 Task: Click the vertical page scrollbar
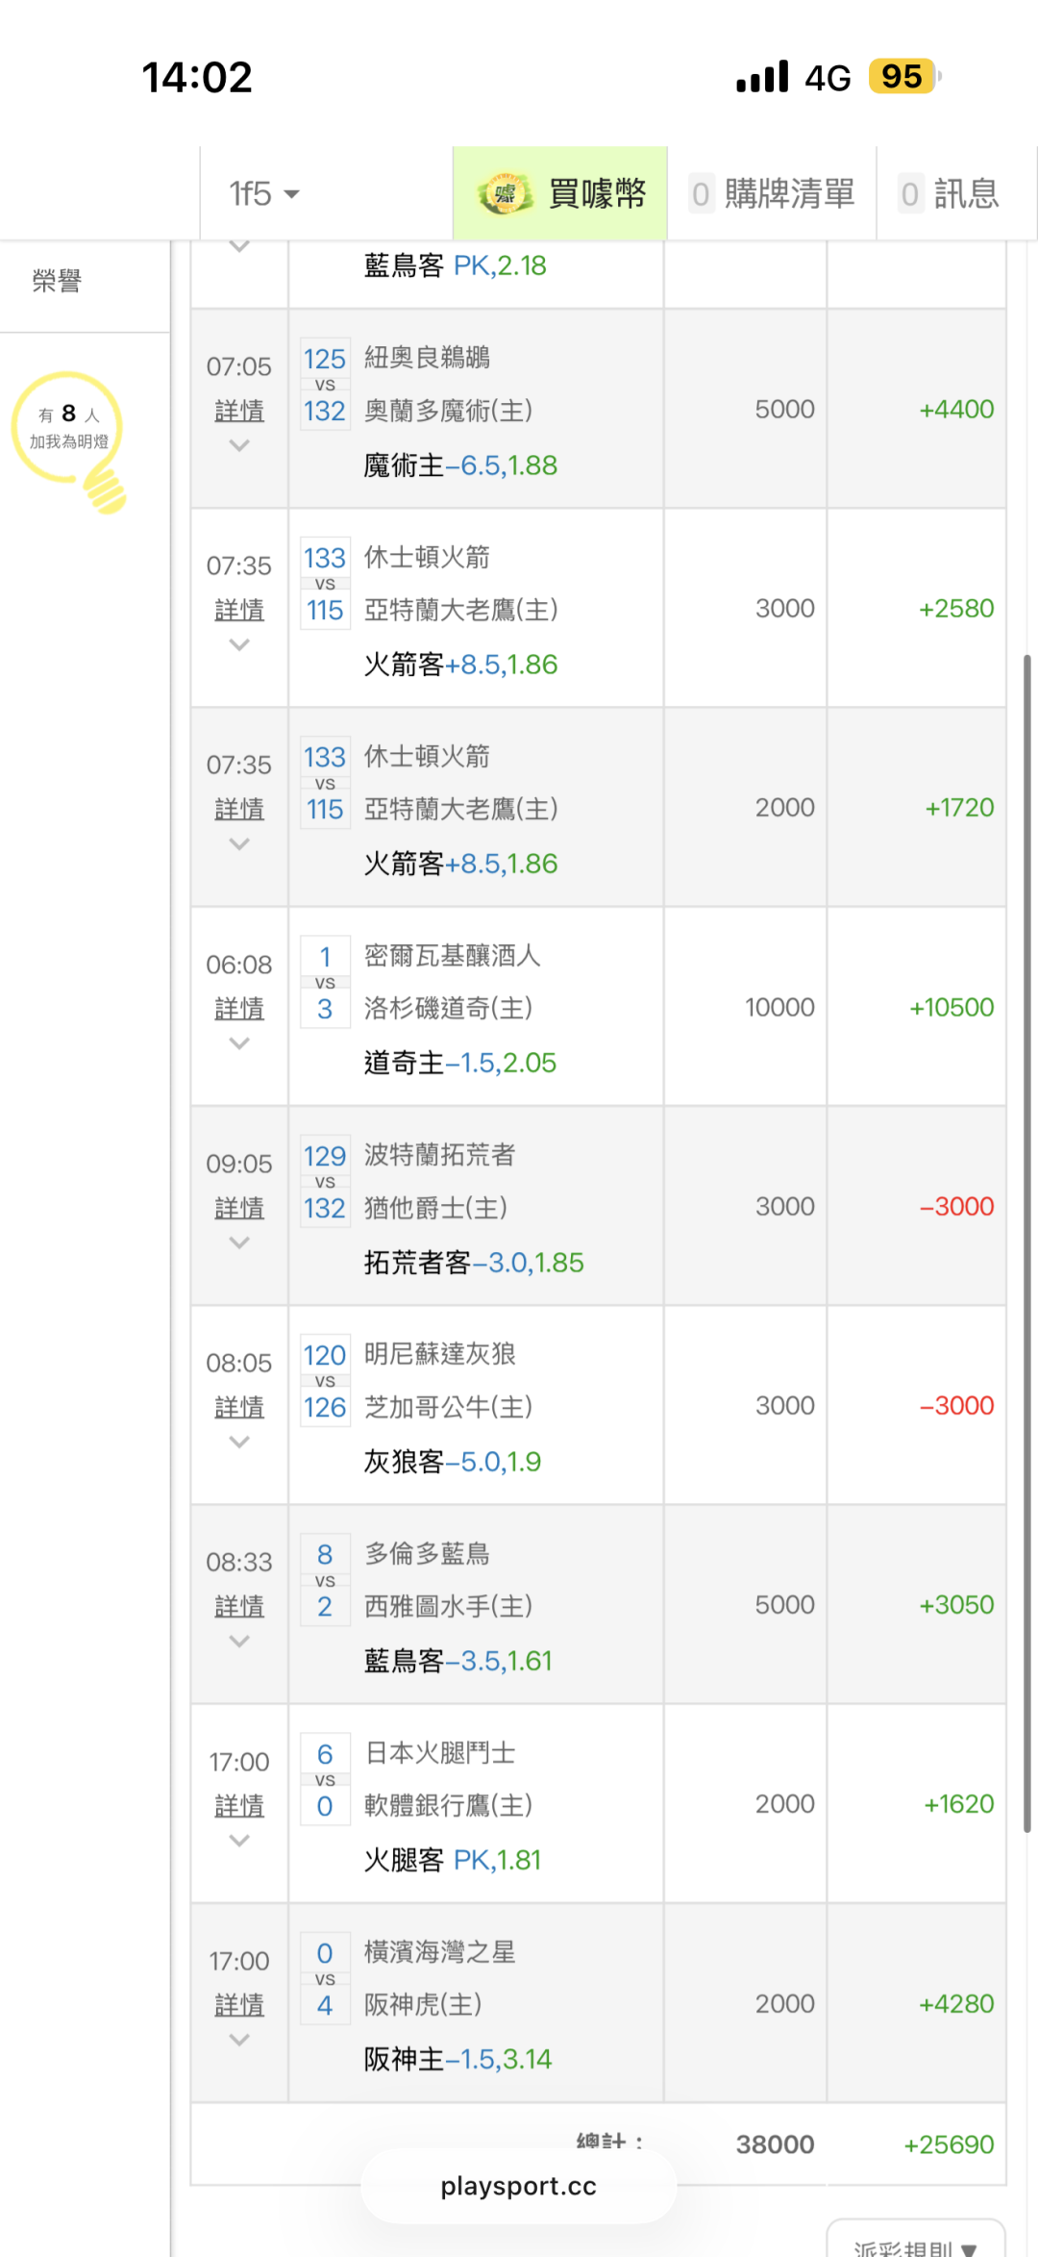click(1026, 1241)
